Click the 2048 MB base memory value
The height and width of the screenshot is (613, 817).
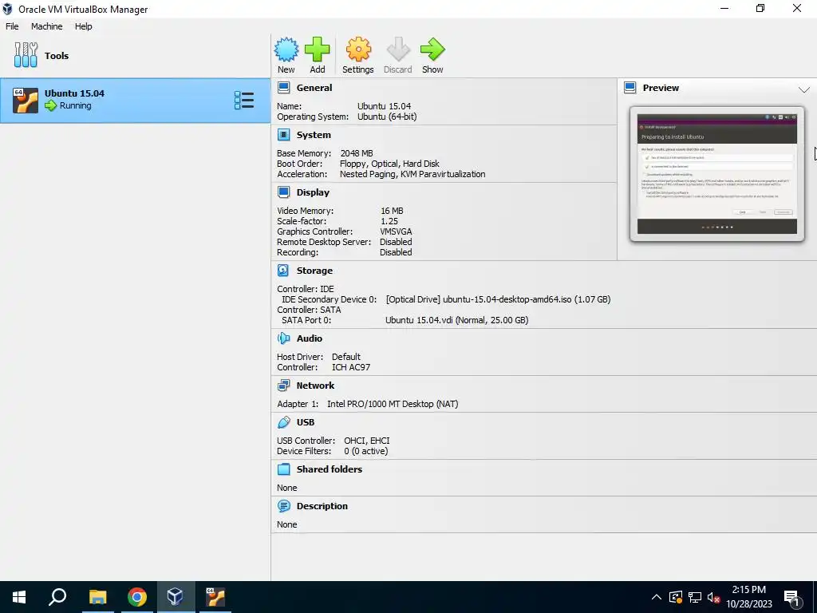point(357,153)
